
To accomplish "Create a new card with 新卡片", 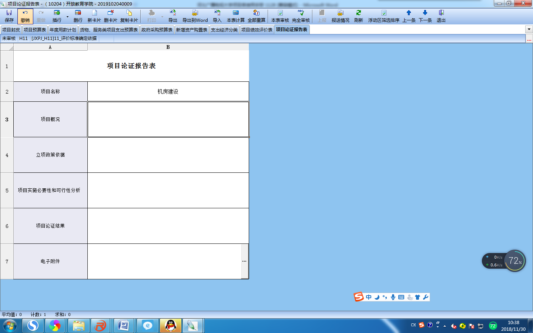I will pos(94,16).
